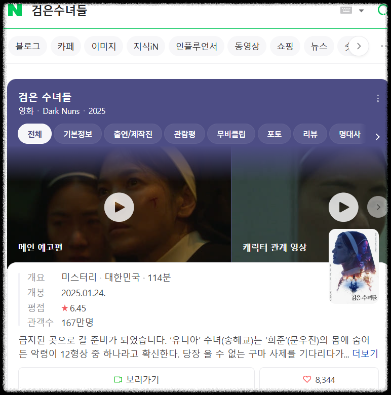Click the 캐릭터 관계 영상 caption text
Viewport: 391px width, 395px height.
click(275, 247)
